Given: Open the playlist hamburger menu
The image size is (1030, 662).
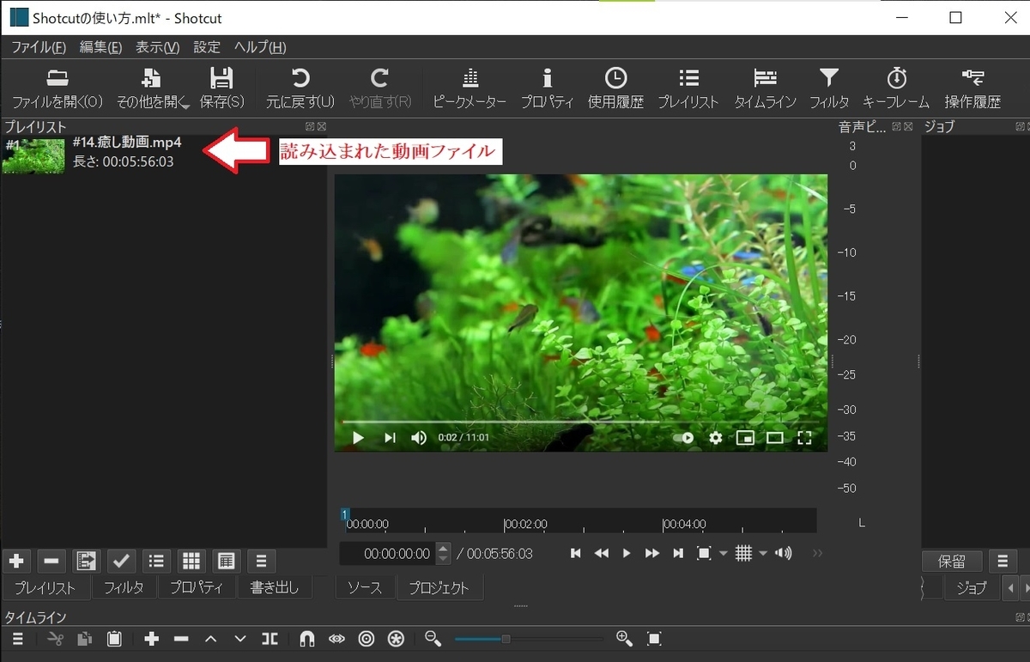Looking at the screenshot, I should [261, 562].
